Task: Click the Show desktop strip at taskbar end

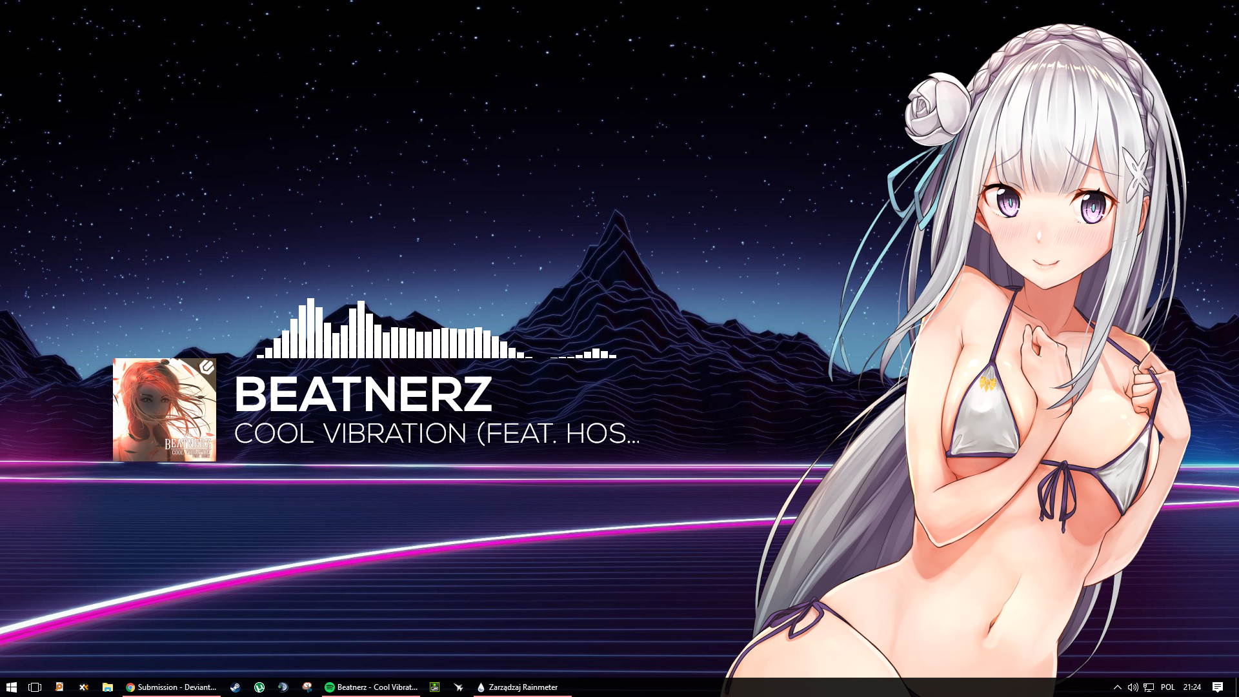Action: pyautogui.click(x=1236, y=687)
